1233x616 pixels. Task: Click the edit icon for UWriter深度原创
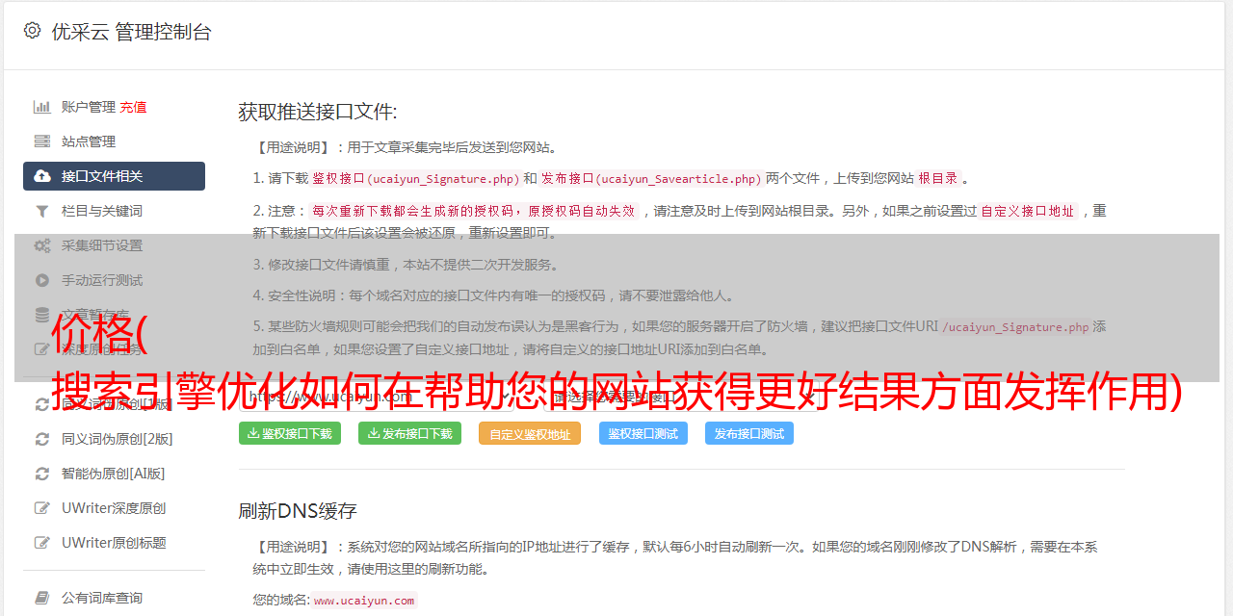coord(42,508)
